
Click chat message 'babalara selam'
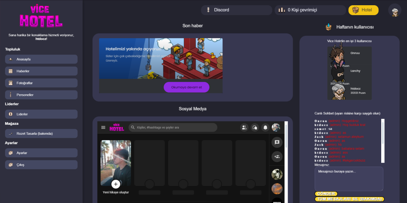353,149
